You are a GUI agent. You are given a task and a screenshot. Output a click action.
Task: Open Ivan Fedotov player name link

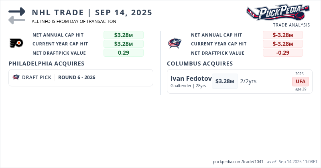[x=191, y=78]
